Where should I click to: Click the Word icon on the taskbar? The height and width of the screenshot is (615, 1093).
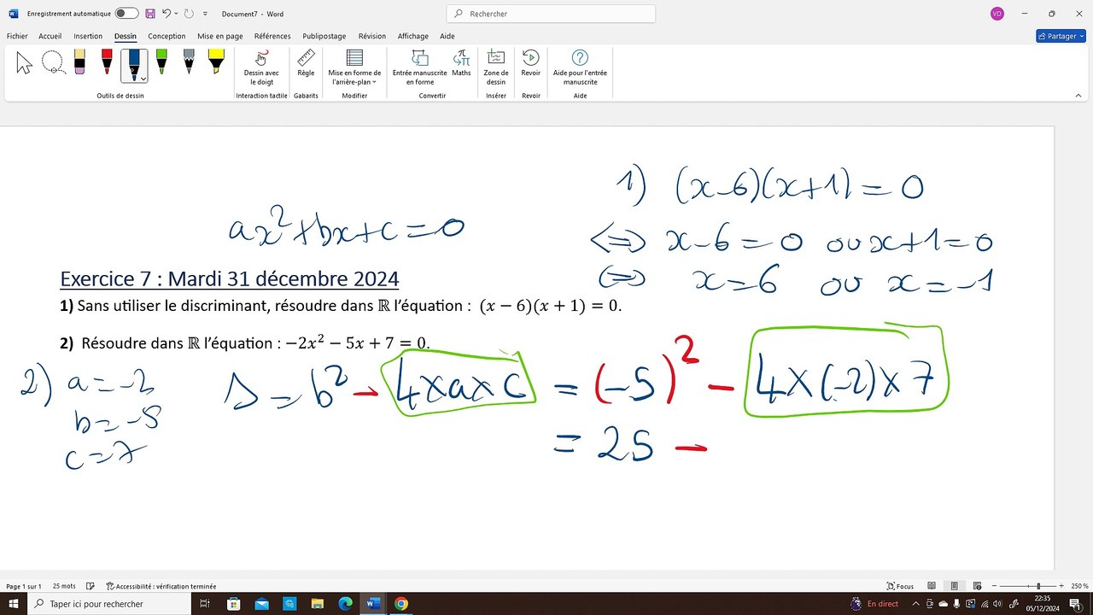373,604
